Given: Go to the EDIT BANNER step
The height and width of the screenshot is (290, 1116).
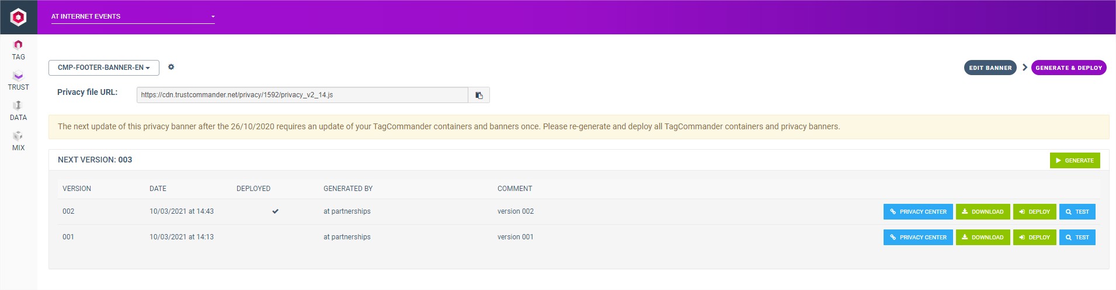Looking at the screenshot, I should tap(990, 68).
